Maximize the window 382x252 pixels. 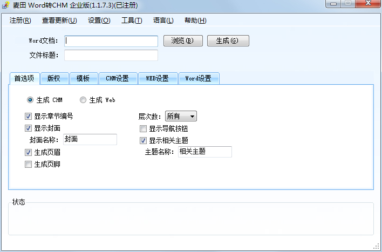tap(349, 3)
